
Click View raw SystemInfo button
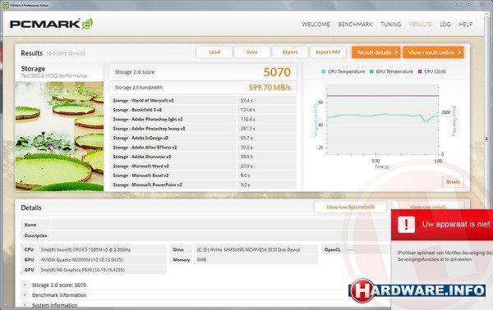click(x=350, y=207)
